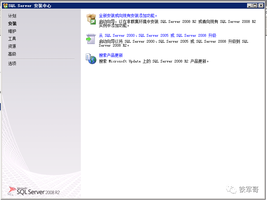This screenshot has width=267, height=201.
Task: Click the SQL Server 安装中心 title bar text
Action: [x=30, y=6]
